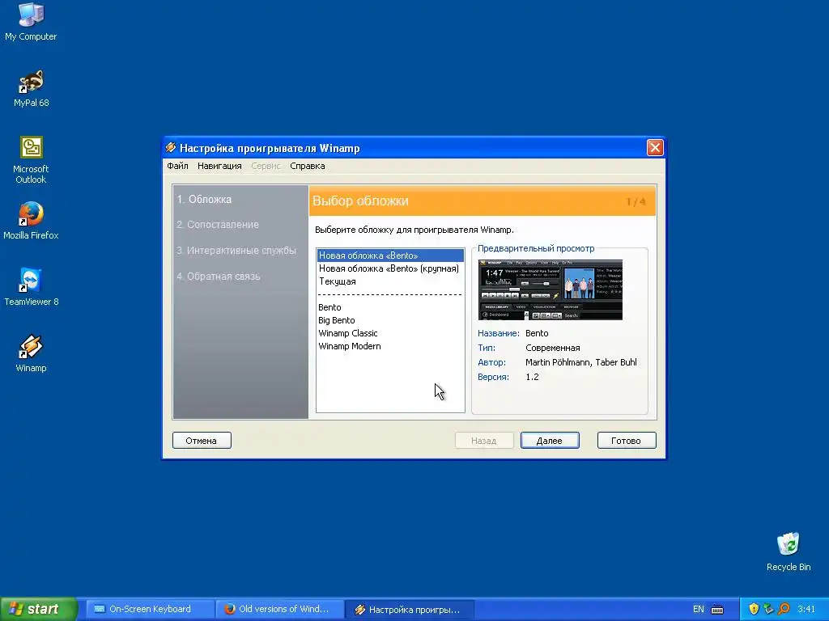Select the Winamp Modern skin
Image resolution: width=829 pixels, height=621 pixels.
(390, 346)
